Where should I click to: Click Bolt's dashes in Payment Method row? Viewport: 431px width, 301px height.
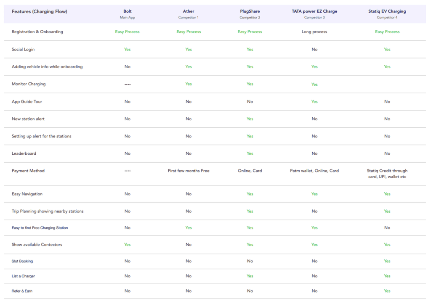(x=127, y=171)
